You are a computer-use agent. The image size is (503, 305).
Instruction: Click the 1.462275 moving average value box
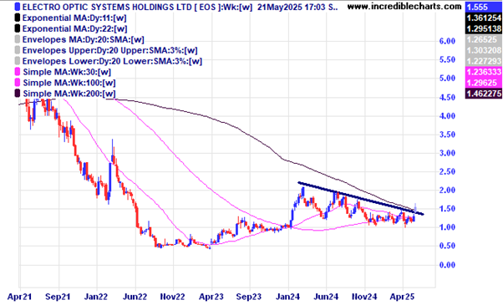point(484,94)
